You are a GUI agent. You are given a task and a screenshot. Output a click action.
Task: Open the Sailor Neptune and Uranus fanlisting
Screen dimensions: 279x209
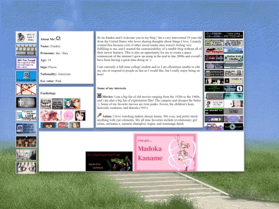pyautogui.click(x=72, y=104)
